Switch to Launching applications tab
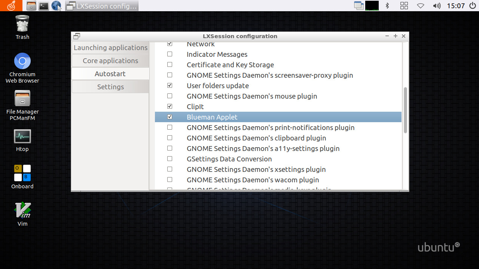The image size is (479, 269). click(x=110, y=47)
